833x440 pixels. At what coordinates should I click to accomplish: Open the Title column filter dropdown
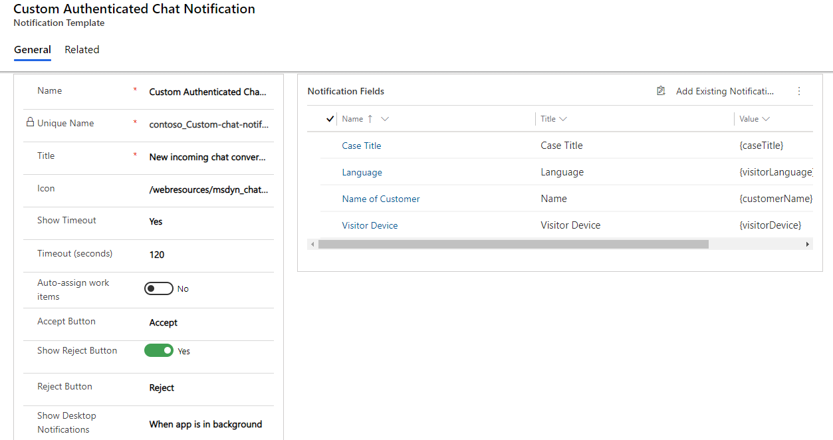(x=564, y=118)
